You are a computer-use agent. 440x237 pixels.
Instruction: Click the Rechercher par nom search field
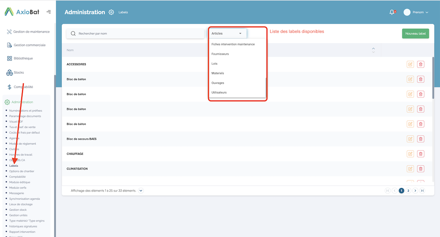pos(136,34)
